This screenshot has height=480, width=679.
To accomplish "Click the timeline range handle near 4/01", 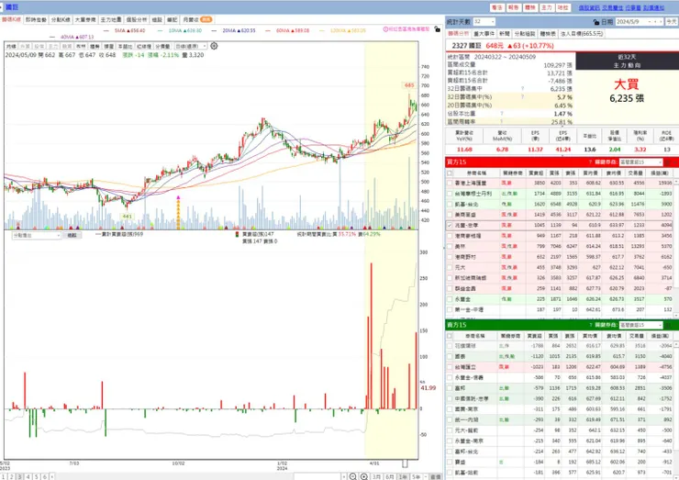I will (405, 463).
